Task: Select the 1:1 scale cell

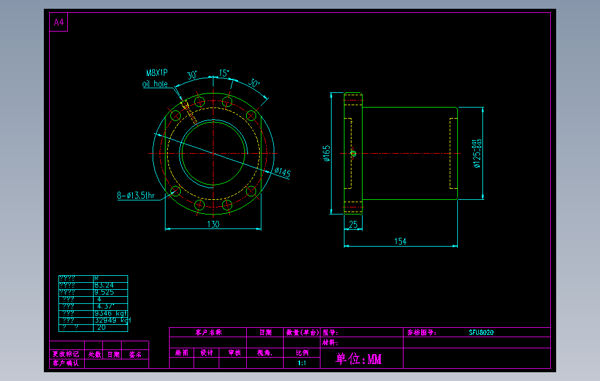Action: pos(301,361)
